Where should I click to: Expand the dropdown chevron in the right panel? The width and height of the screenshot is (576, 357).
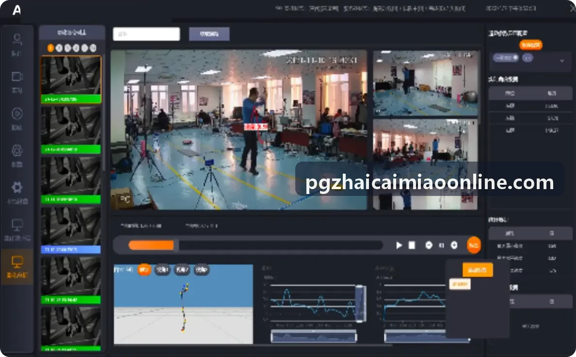point(561,60)
